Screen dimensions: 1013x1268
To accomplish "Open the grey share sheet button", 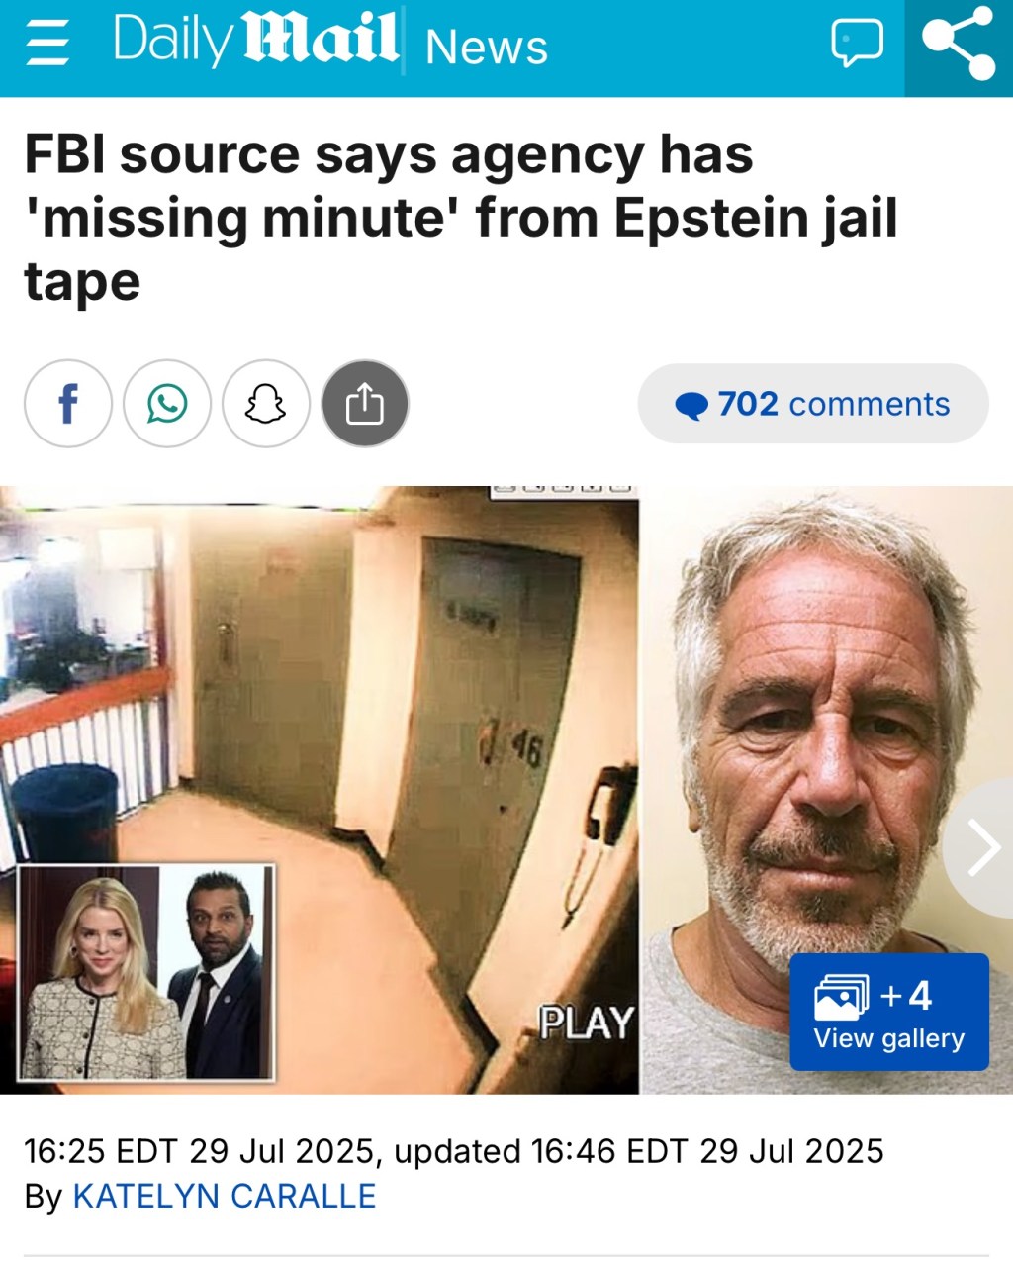I will pyautogui.click(x=365, y=404).
